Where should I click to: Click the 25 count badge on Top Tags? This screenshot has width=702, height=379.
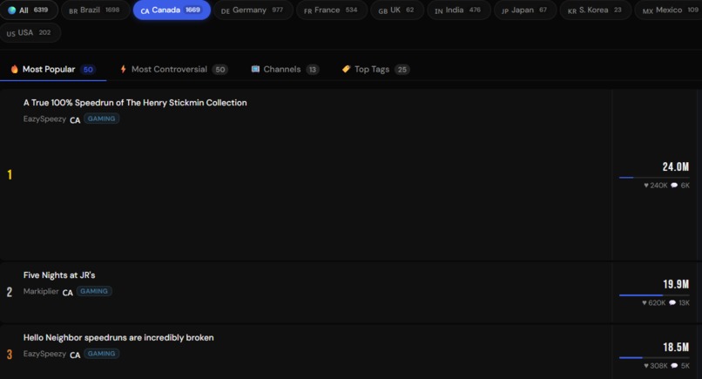[402, 70]
